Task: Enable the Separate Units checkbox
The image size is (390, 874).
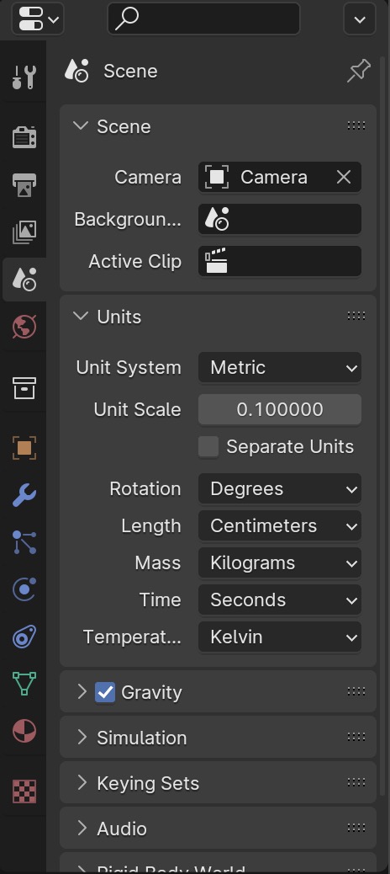Action: click(208, 447)
